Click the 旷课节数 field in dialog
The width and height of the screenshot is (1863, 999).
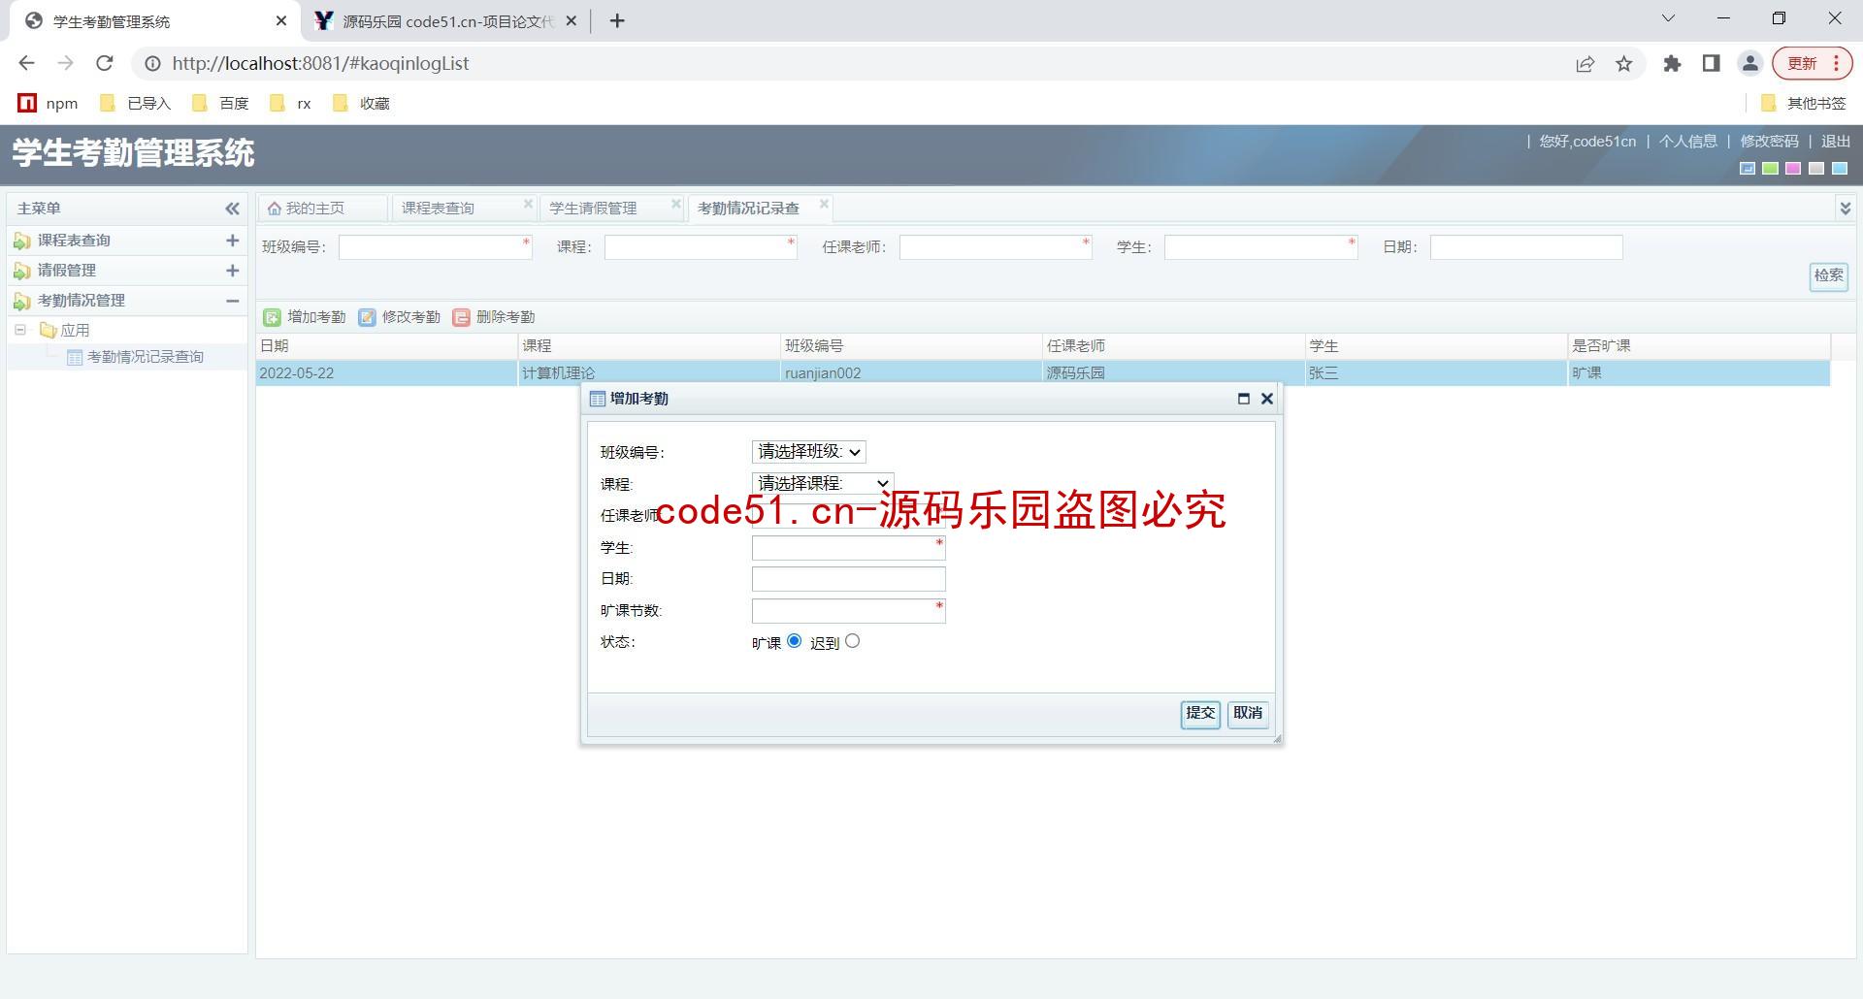(x=849, y=611)
